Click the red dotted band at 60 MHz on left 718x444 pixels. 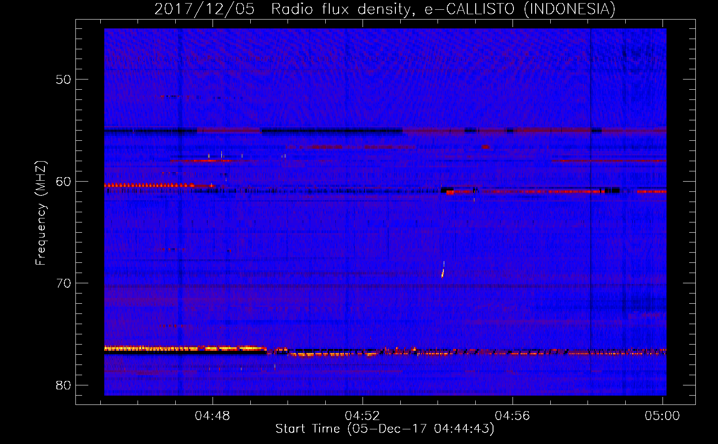[x=150, y=185]
